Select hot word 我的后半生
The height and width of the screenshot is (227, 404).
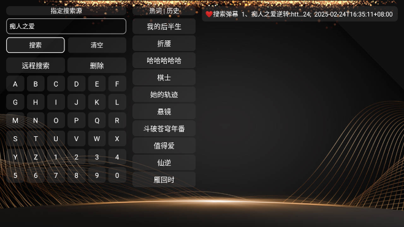pos(164,26)
